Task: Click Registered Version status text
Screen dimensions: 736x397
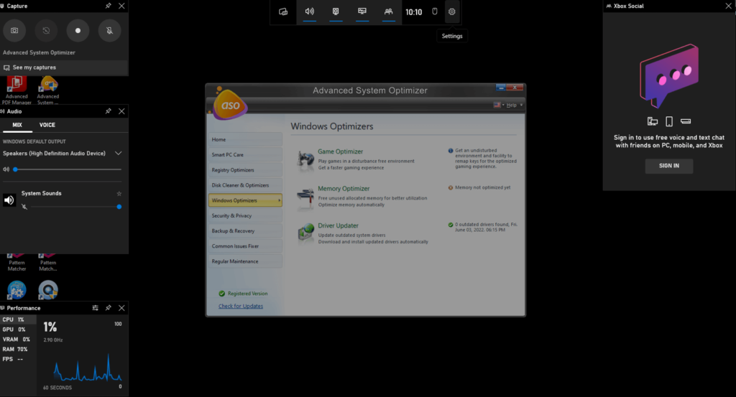Action: [x=247, y=294]
